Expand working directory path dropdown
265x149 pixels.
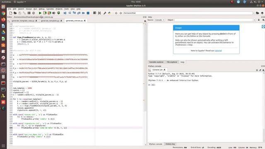click(254, 13)
